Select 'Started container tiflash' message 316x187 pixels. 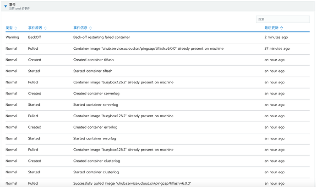tap(93, 71)
